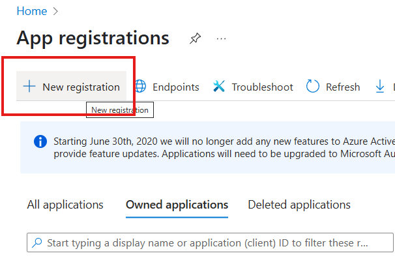The image size is (395, 264).
Task: Pin the App registrations page
Action: (195, 38)
